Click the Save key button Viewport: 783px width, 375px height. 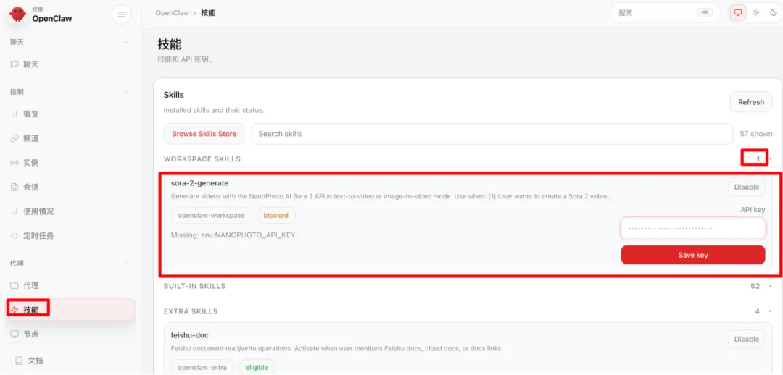click(692, 255)
